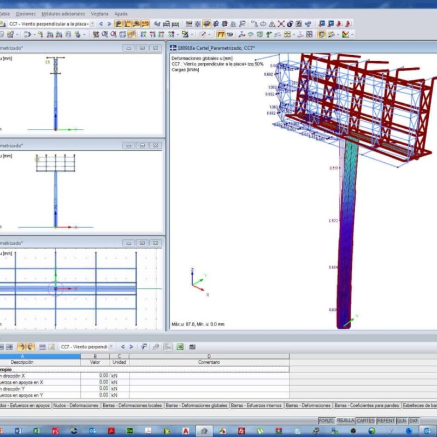437x437 pixels.
Task: Open the red AutoCAD icon in the taskbar
Action: (x=185, y=431)
